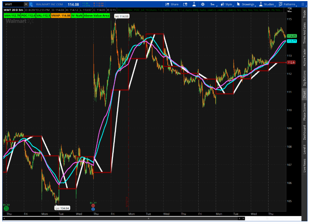Open the 5m timeframe dropdown
This screenshot has width=309, height=224.
(x=213, y=4)
